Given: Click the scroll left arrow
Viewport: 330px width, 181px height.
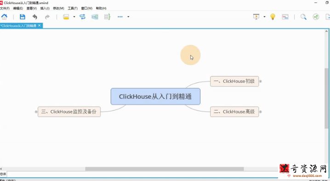Looking at the screenshot, I should [1, 169].
